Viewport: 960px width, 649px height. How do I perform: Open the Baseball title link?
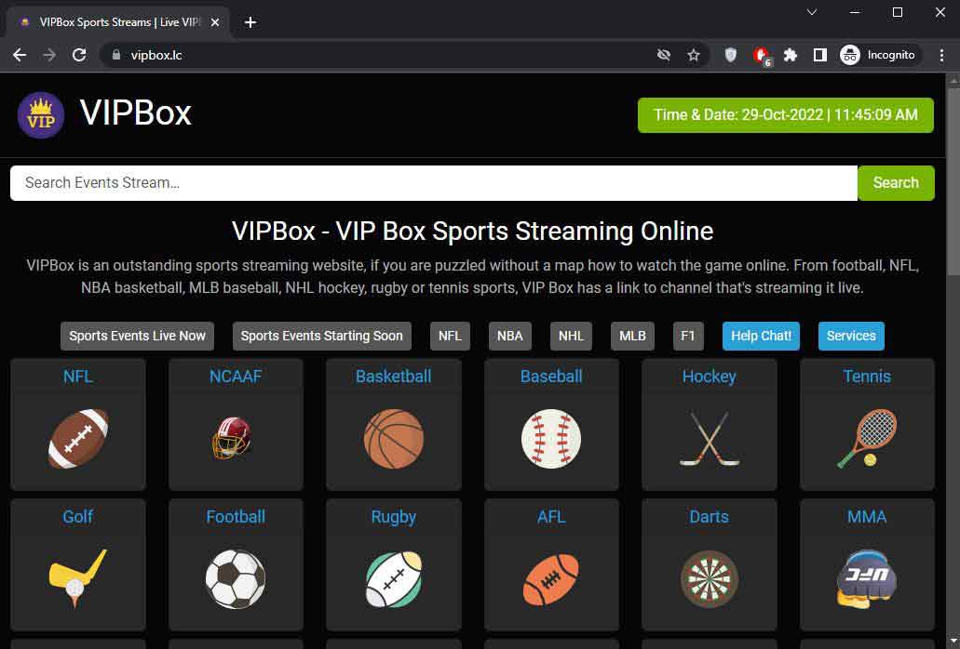[551, 377]
